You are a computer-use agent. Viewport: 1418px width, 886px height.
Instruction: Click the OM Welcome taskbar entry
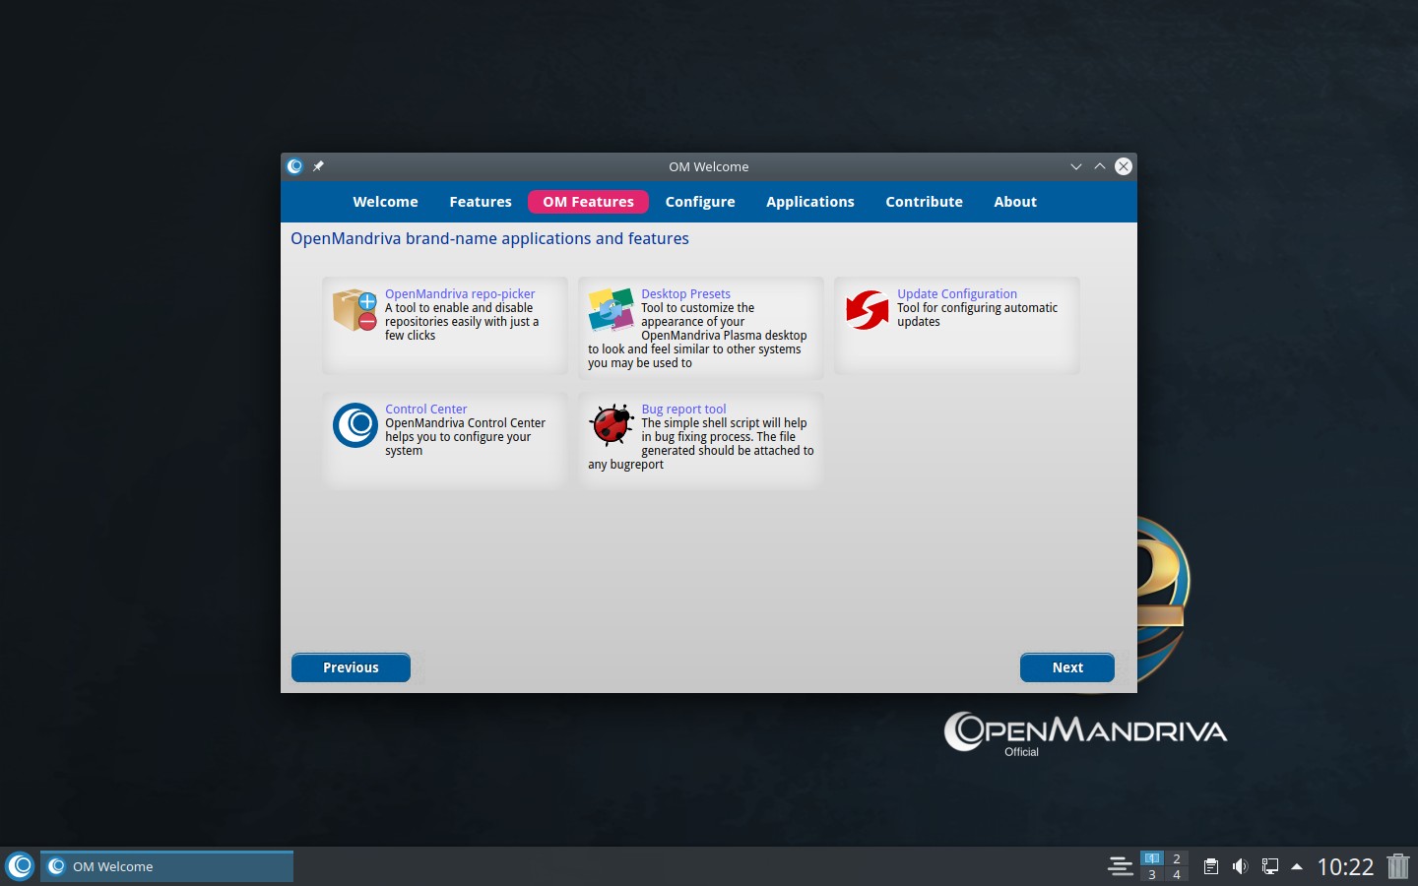(166, 866)
